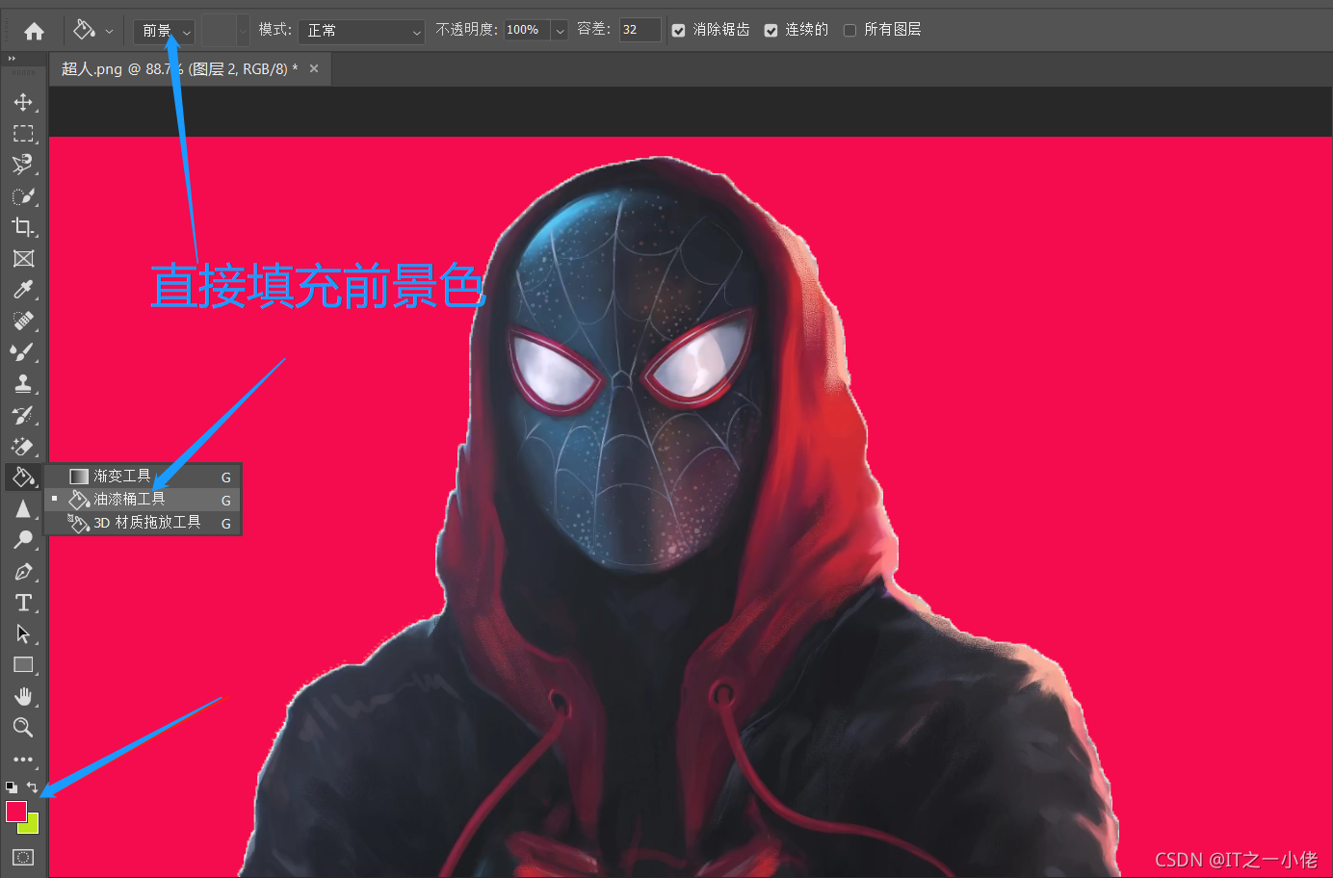This screenshot has height=878, width=1333.
Task: Expand the tools panel double-arrow
Action: (13, 59)
